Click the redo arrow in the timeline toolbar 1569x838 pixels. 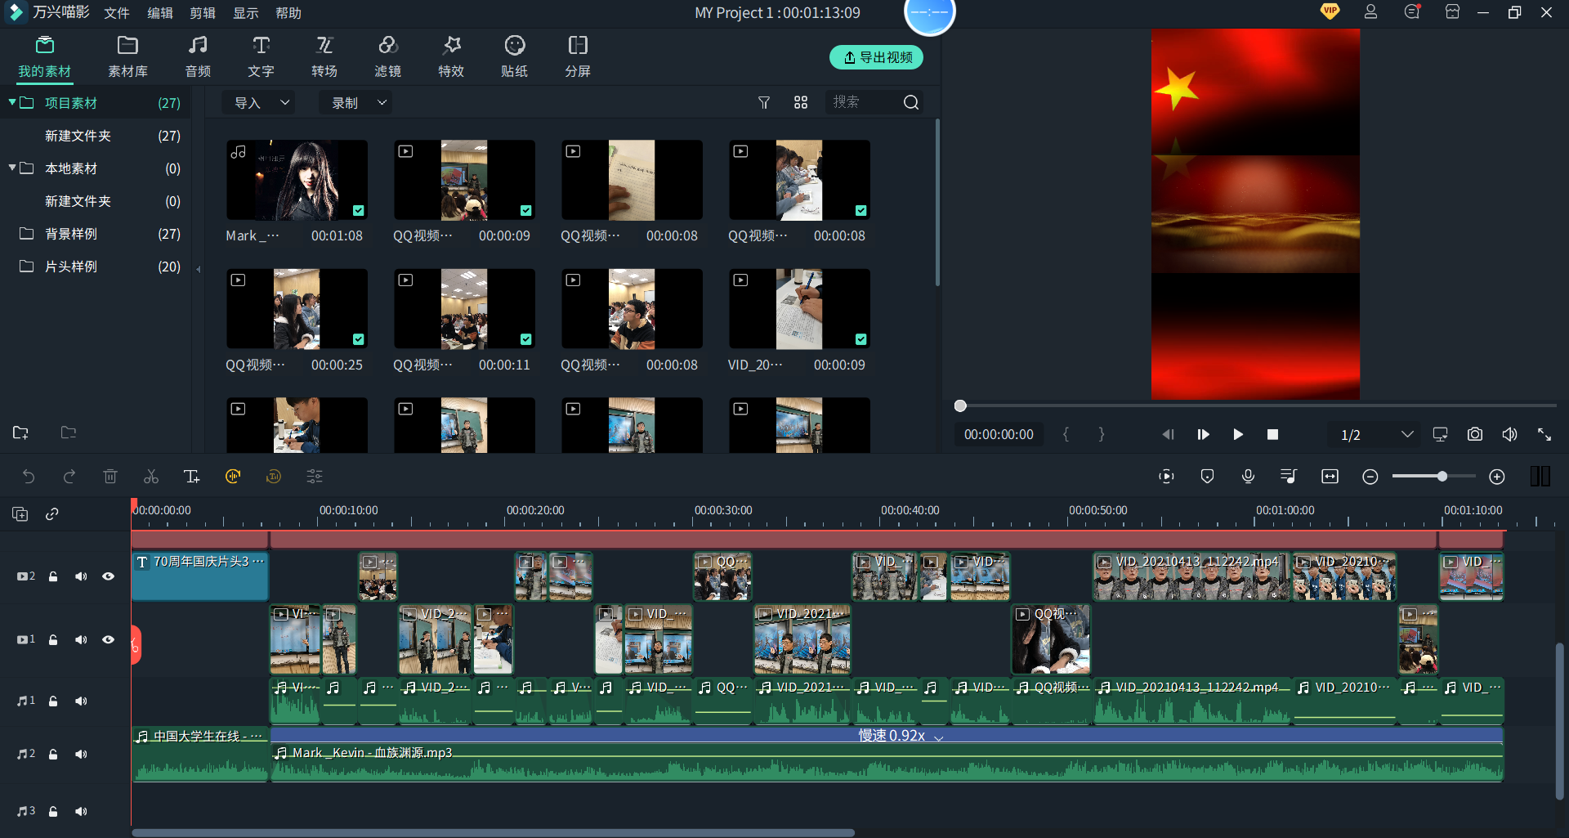69,477
